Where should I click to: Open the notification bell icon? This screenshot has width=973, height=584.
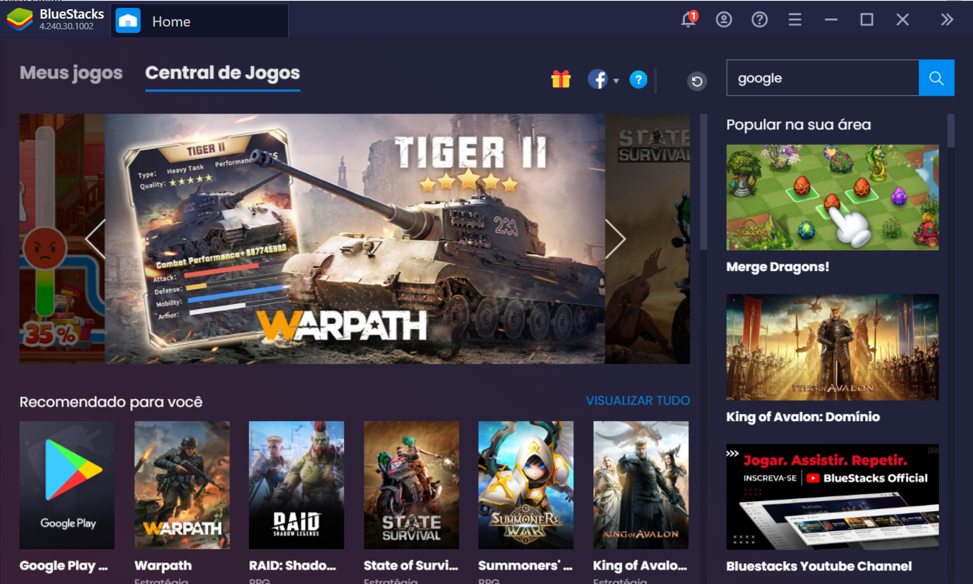point(688,19)
